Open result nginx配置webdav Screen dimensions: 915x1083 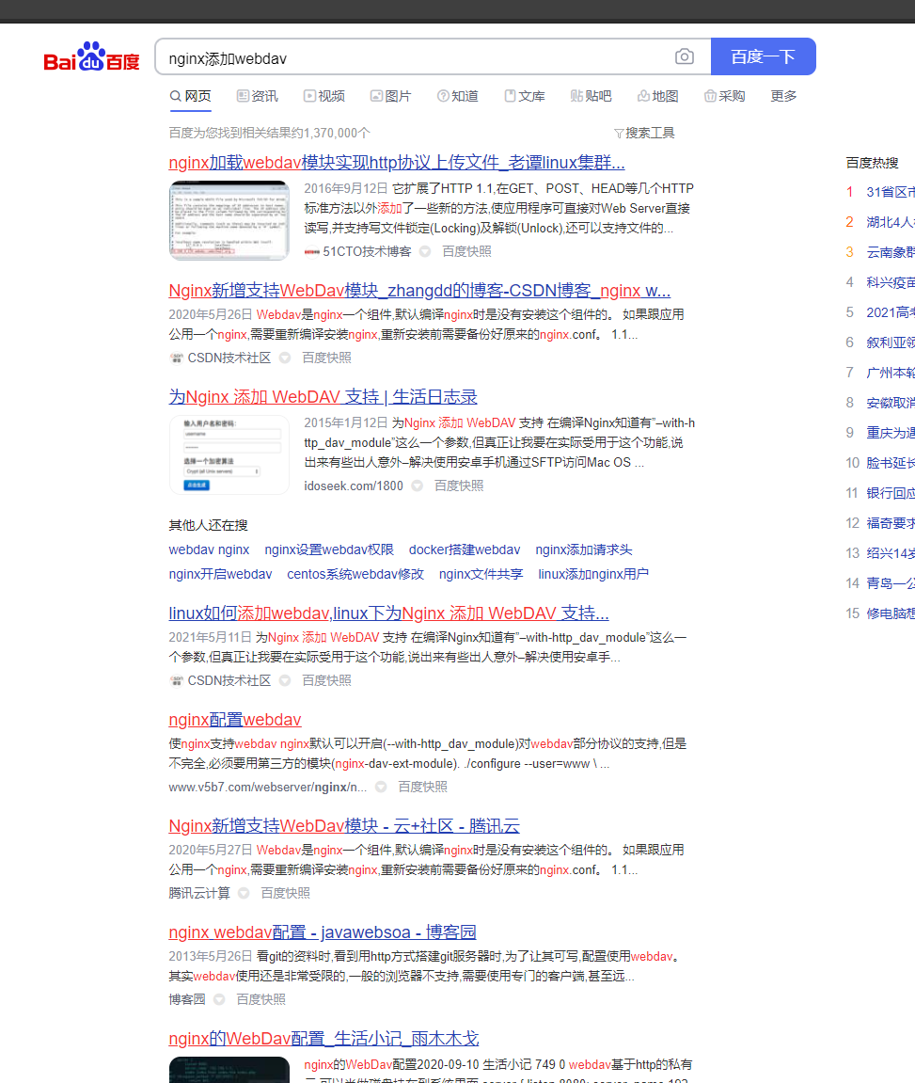[x=235, y=720]
